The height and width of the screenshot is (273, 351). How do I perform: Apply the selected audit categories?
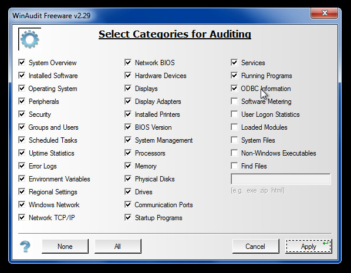click(309, 247)
